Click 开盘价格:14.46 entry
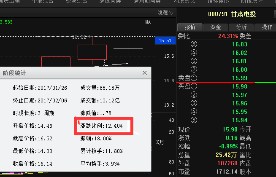276x177 pixels. tap(32, 126)
